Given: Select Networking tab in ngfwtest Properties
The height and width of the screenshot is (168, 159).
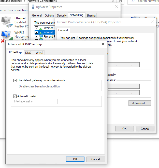Looking at the screenshot, I should pyautogui.click(x=77, y=15).
